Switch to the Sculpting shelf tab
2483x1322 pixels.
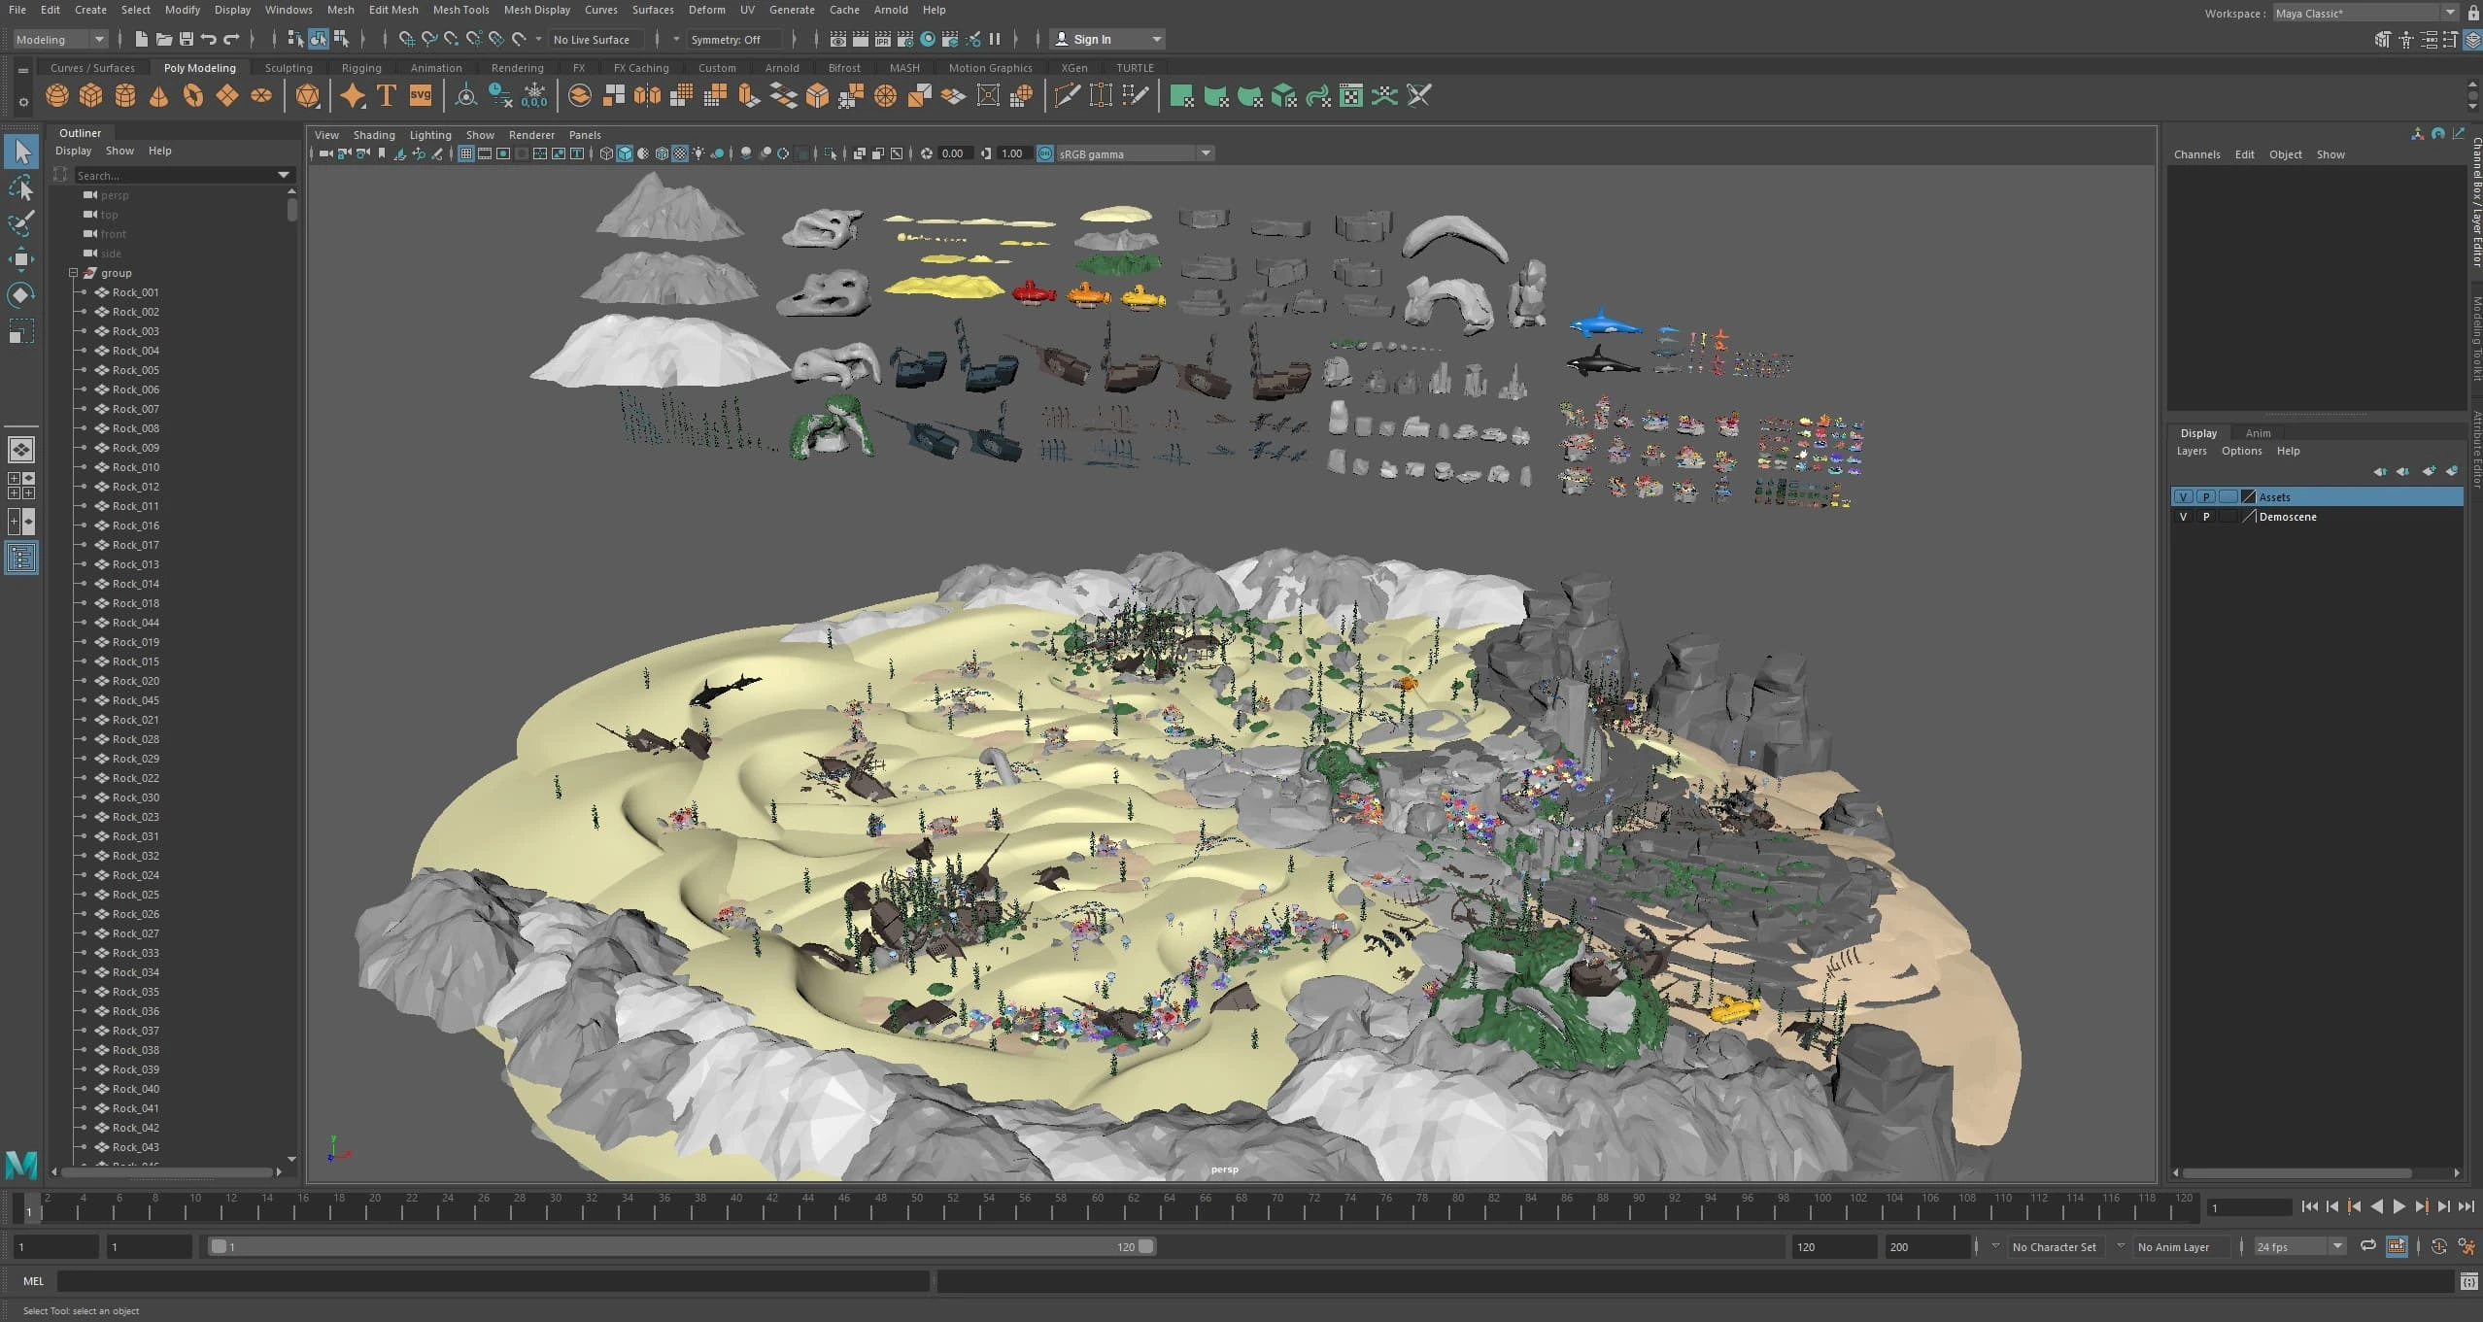(x=289, y=68)
